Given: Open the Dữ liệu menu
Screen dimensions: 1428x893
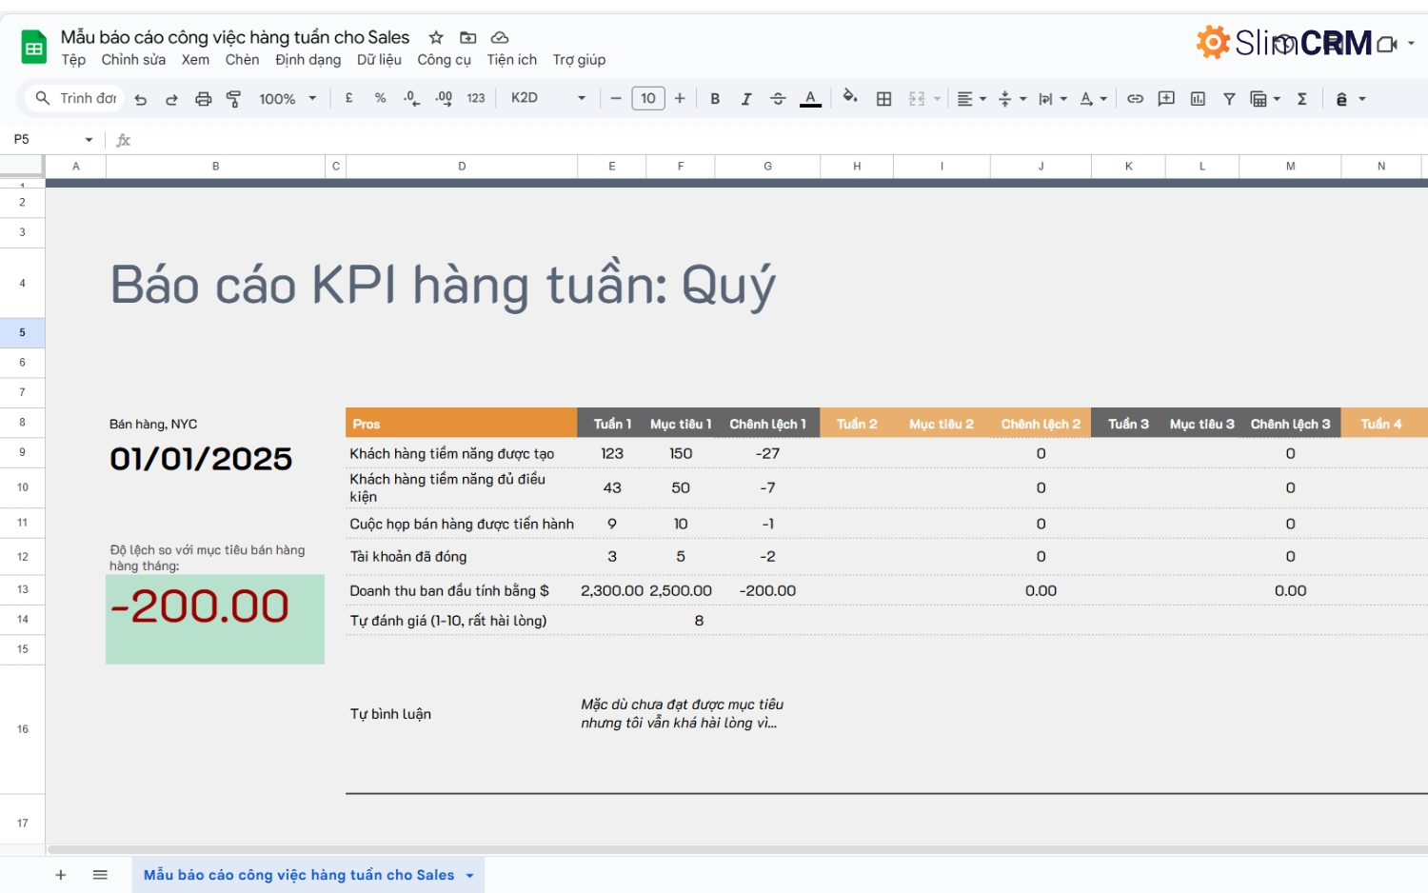Looking at the screenshot, I should [x=379, y=60].
